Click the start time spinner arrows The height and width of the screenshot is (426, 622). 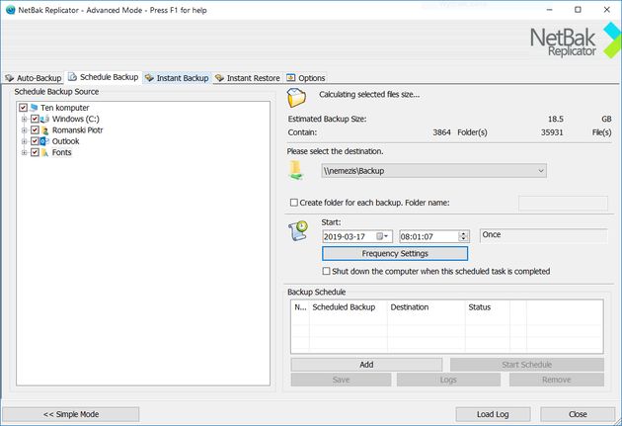click(x=463, y=236)
